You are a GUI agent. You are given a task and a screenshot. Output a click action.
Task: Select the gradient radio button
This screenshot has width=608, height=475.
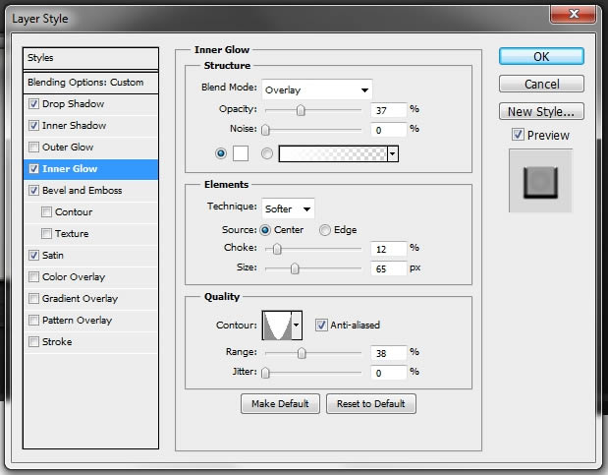[267, 153]
